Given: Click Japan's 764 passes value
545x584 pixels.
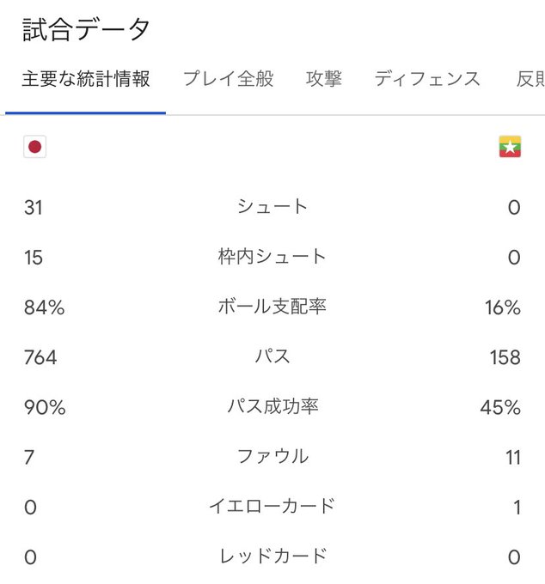Looking at the screenshot, I should [40, 357].
